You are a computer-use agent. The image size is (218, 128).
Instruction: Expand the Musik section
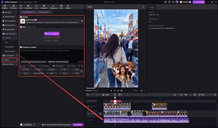(17, 60)
